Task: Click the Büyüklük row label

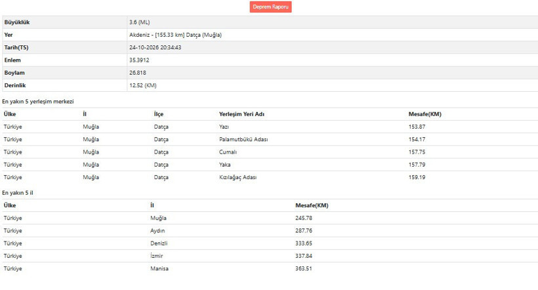Action: (x=17, y=22)
